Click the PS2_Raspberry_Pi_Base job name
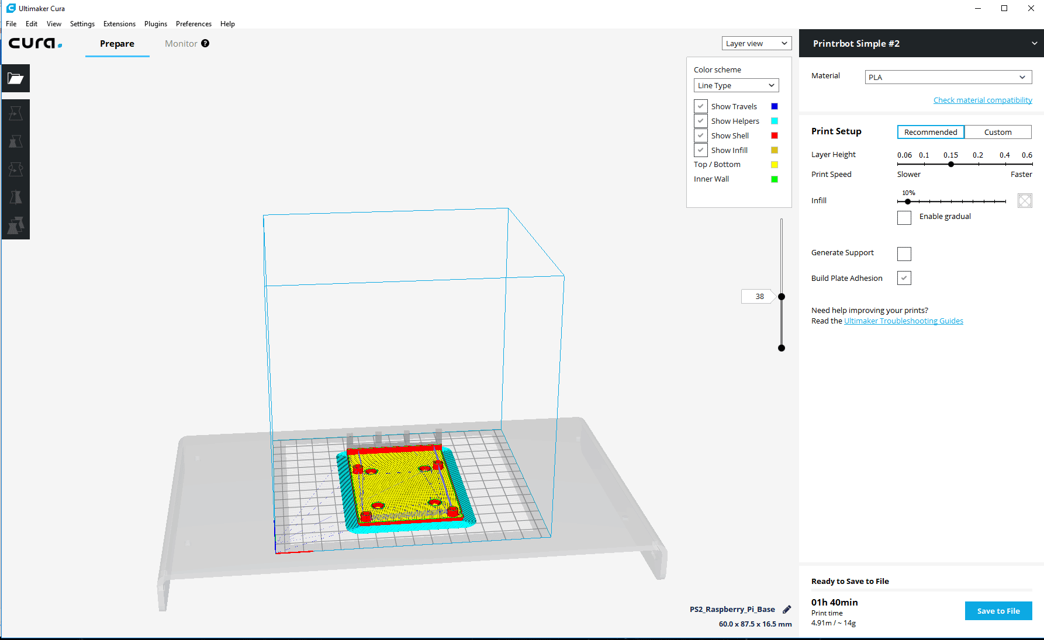 tap(732, 609)
